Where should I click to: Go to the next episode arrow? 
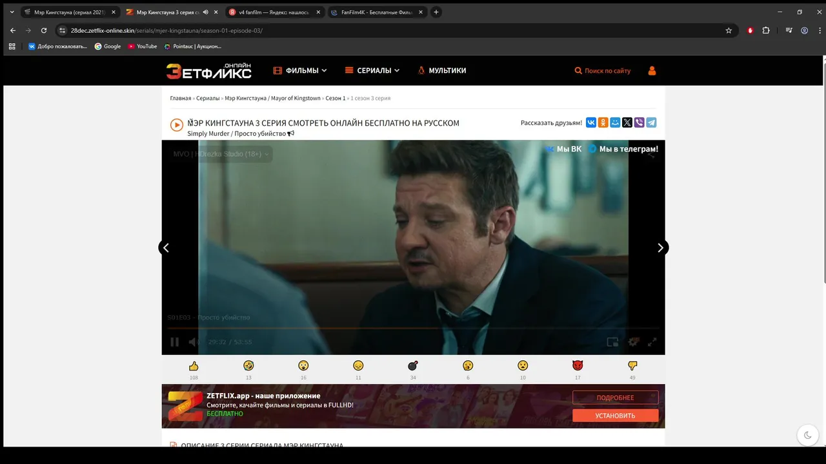tap(660, 247)
